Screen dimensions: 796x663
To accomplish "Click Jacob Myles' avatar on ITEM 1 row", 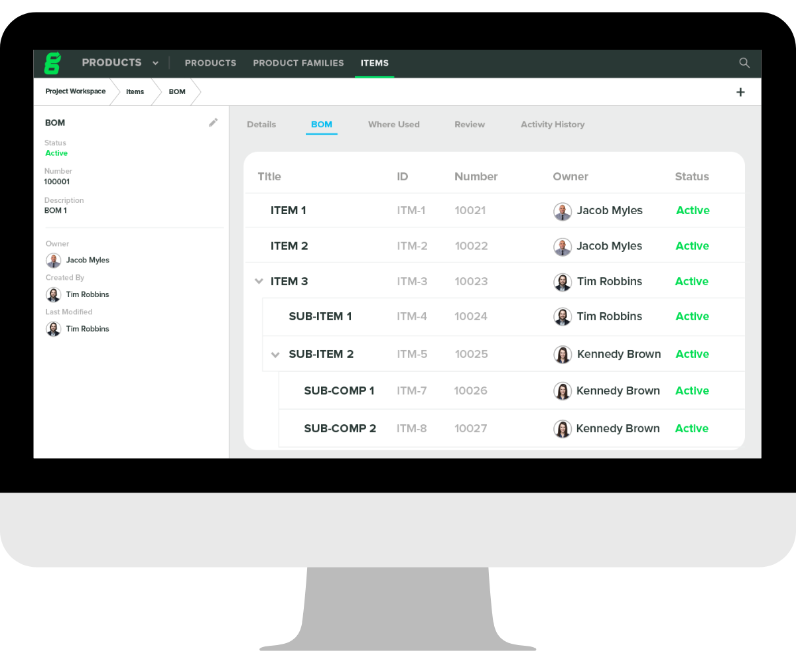I will click(x=563, y=211).
